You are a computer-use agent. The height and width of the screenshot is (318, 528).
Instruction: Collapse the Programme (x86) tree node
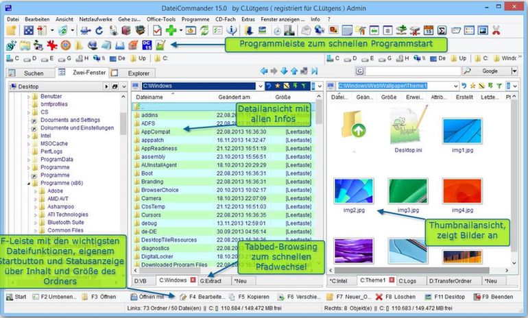pos(29,184)
